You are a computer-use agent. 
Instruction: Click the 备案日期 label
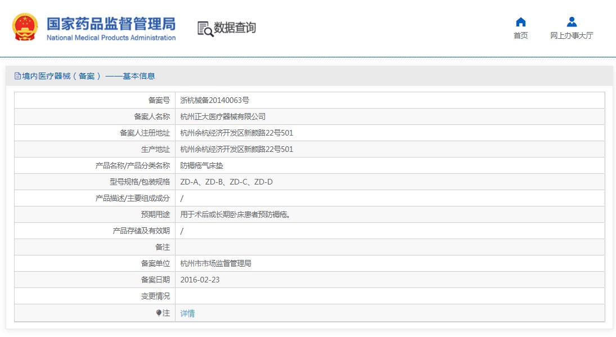[x=156, y=280]
